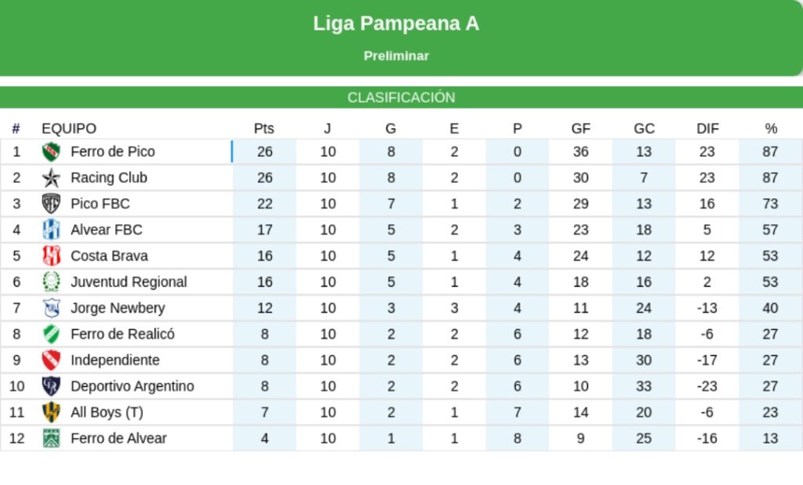Click the Ferro de Pico team crest
This screenshot has width=803, height=485.
pyautogui.click(x=51, y=152)
